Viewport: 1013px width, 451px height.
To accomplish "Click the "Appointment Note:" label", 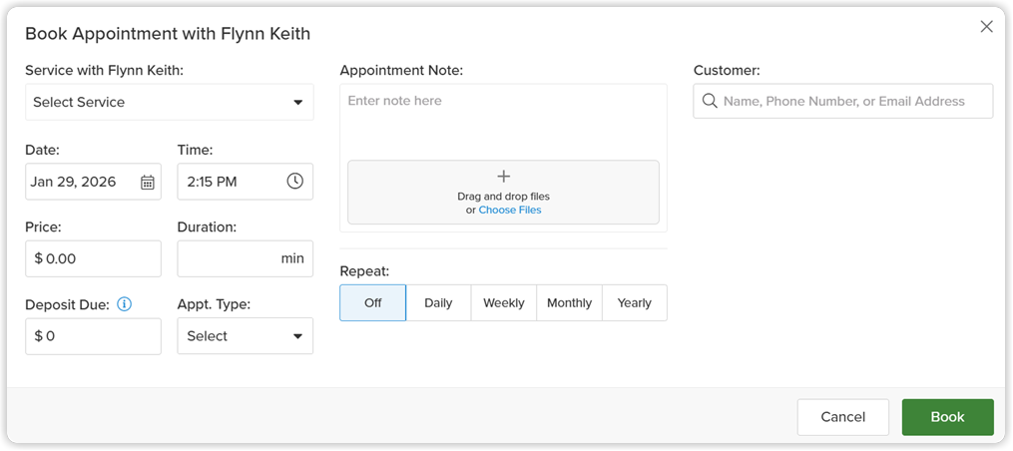I will 401,71.
